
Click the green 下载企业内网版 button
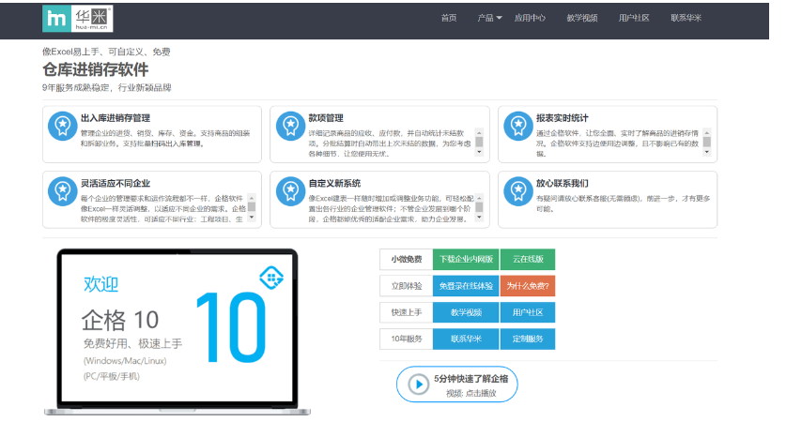(x=466, y=259)
